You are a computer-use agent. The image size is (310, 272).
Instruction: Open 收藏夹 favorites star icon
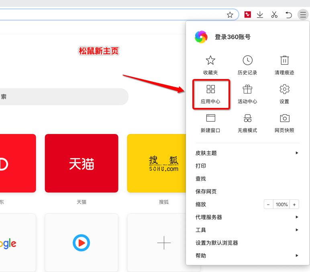[210, 60]
